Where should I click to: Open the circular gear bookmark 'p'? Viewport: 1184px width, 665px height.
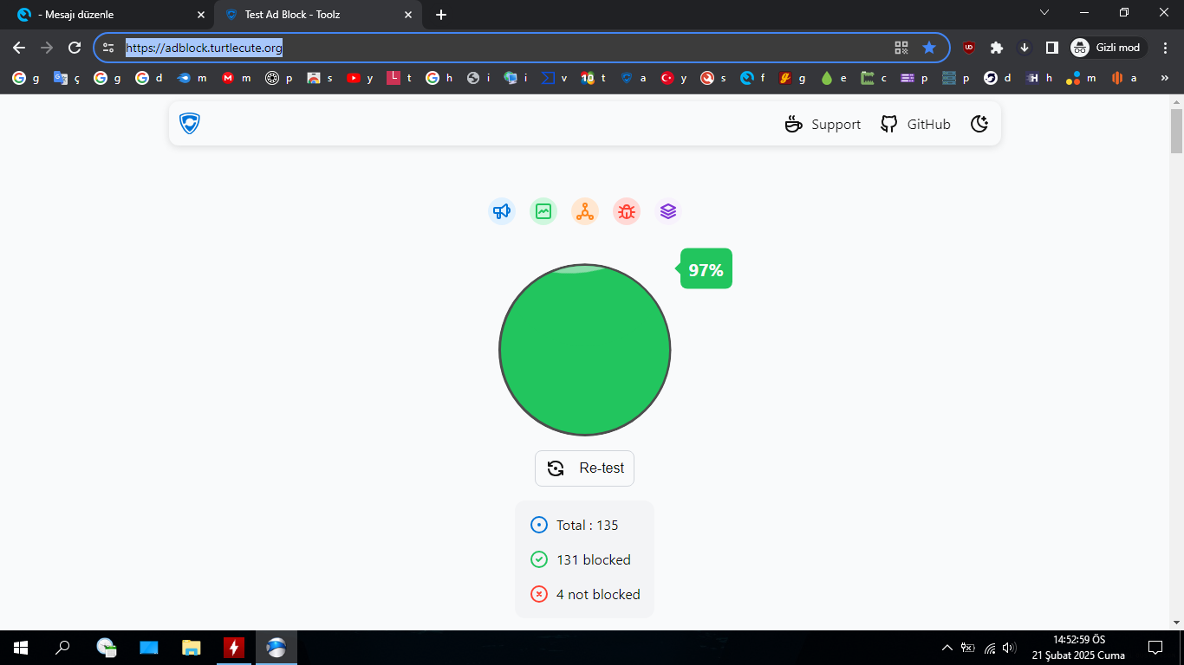click(279, 78)
